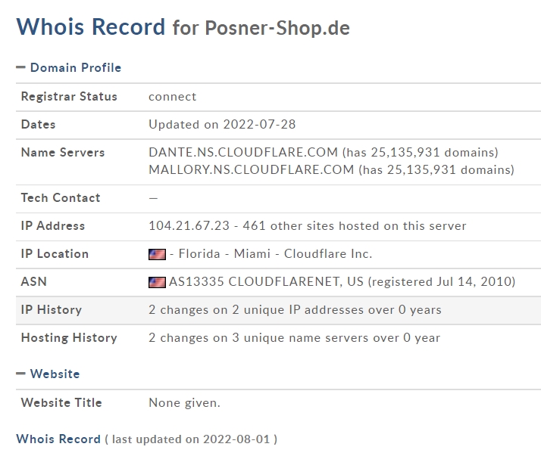Collapse the Domain Profile section
This screenshot has height=453, width=541.
point(20,67)
